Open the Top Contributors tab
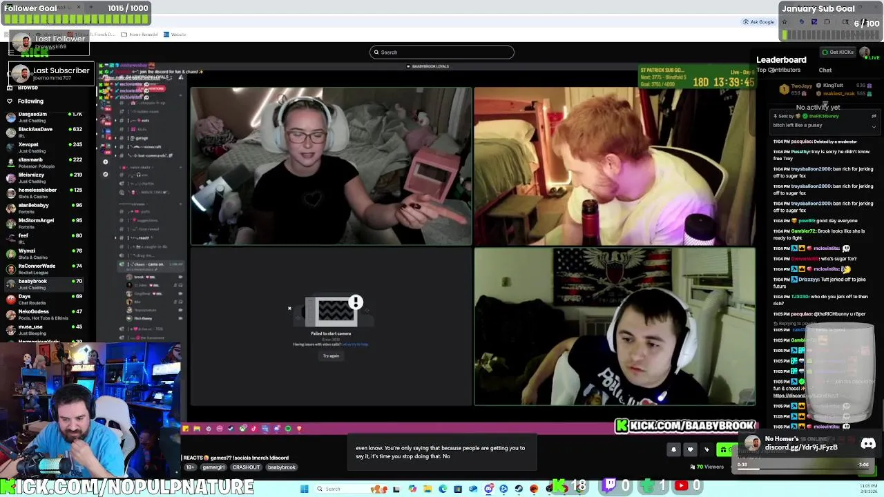The image size is (884, 497). pos(778,70)
